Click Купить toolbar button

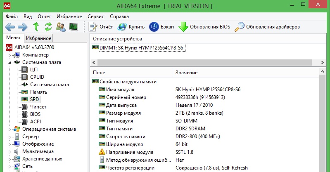(131, 27)
